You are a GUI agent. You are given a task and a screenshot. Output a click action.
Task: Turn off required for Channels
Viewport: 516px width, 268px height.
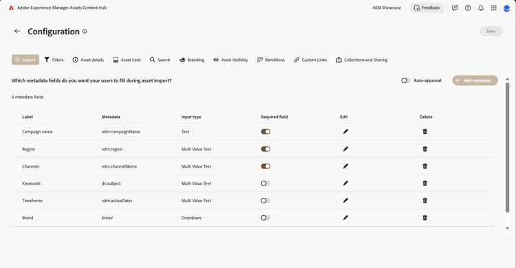coord(266,166)
